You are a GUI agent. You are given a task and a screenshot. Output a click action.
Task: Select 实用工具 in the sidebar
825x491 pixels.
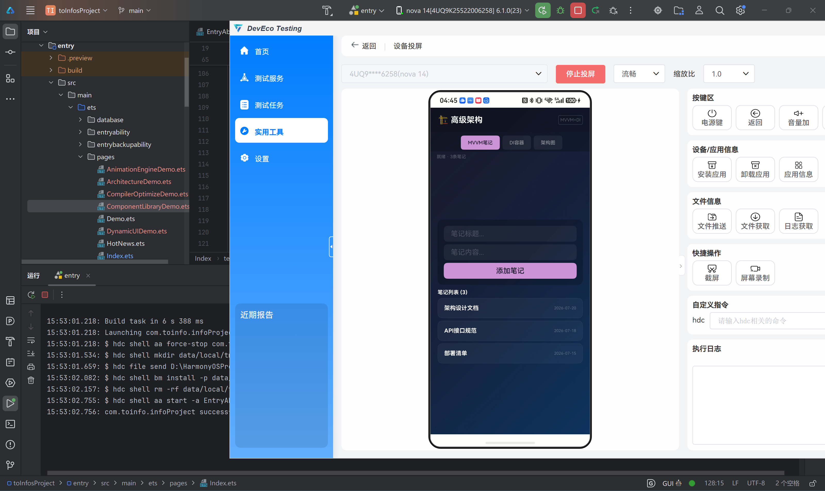(281, 130)
